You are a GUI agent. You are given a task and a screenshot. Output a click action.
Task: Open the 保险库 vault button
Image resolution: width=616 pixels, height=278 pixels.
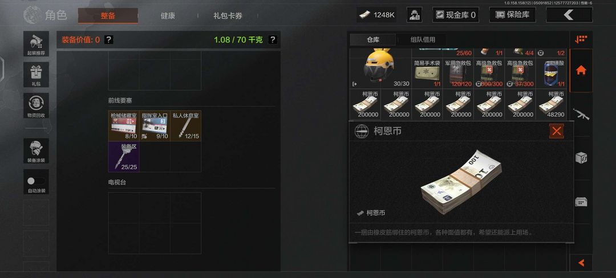tap(513, 15)
